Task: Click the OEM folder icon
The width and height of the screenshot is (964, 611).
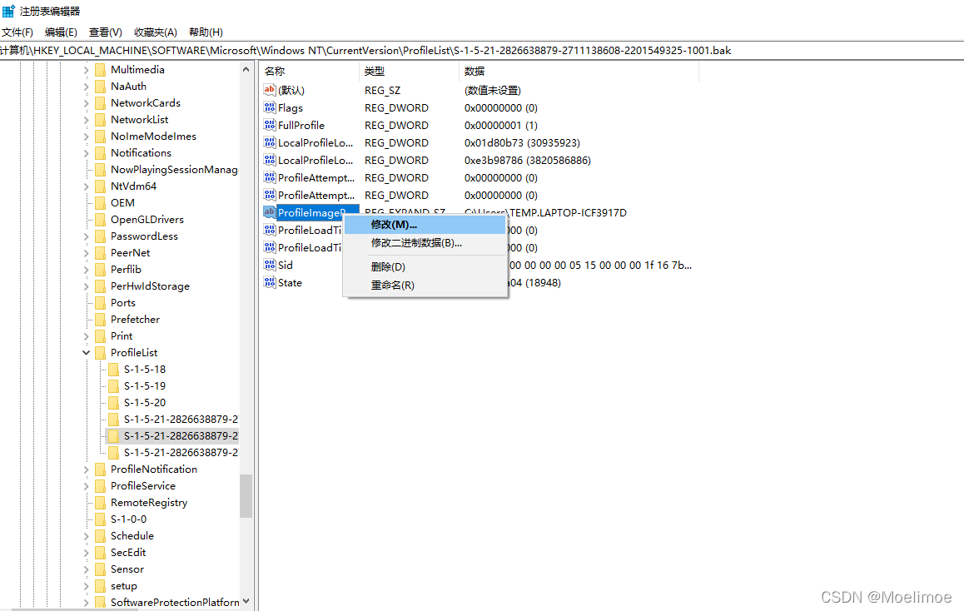Action: 100,203
